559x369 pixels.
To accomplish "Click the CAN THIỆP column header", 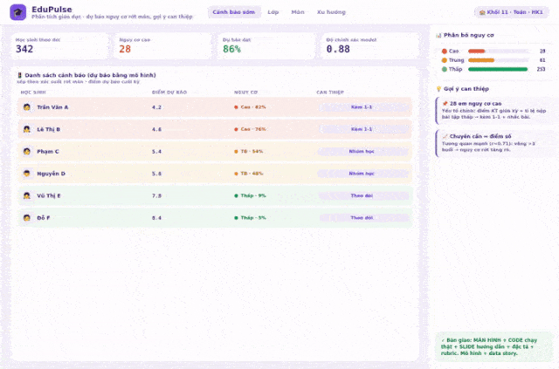I will [x=330, y=92].
